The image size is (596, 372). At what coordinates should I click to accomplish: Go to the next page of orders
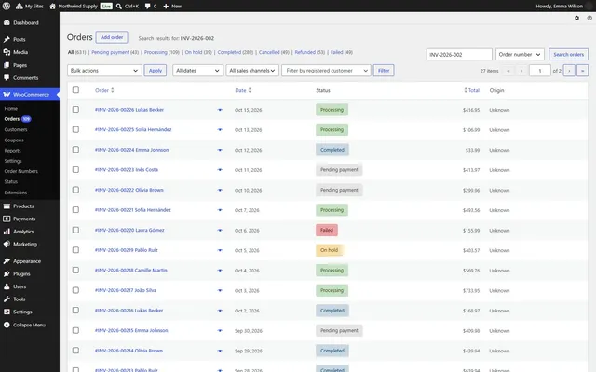569,71
